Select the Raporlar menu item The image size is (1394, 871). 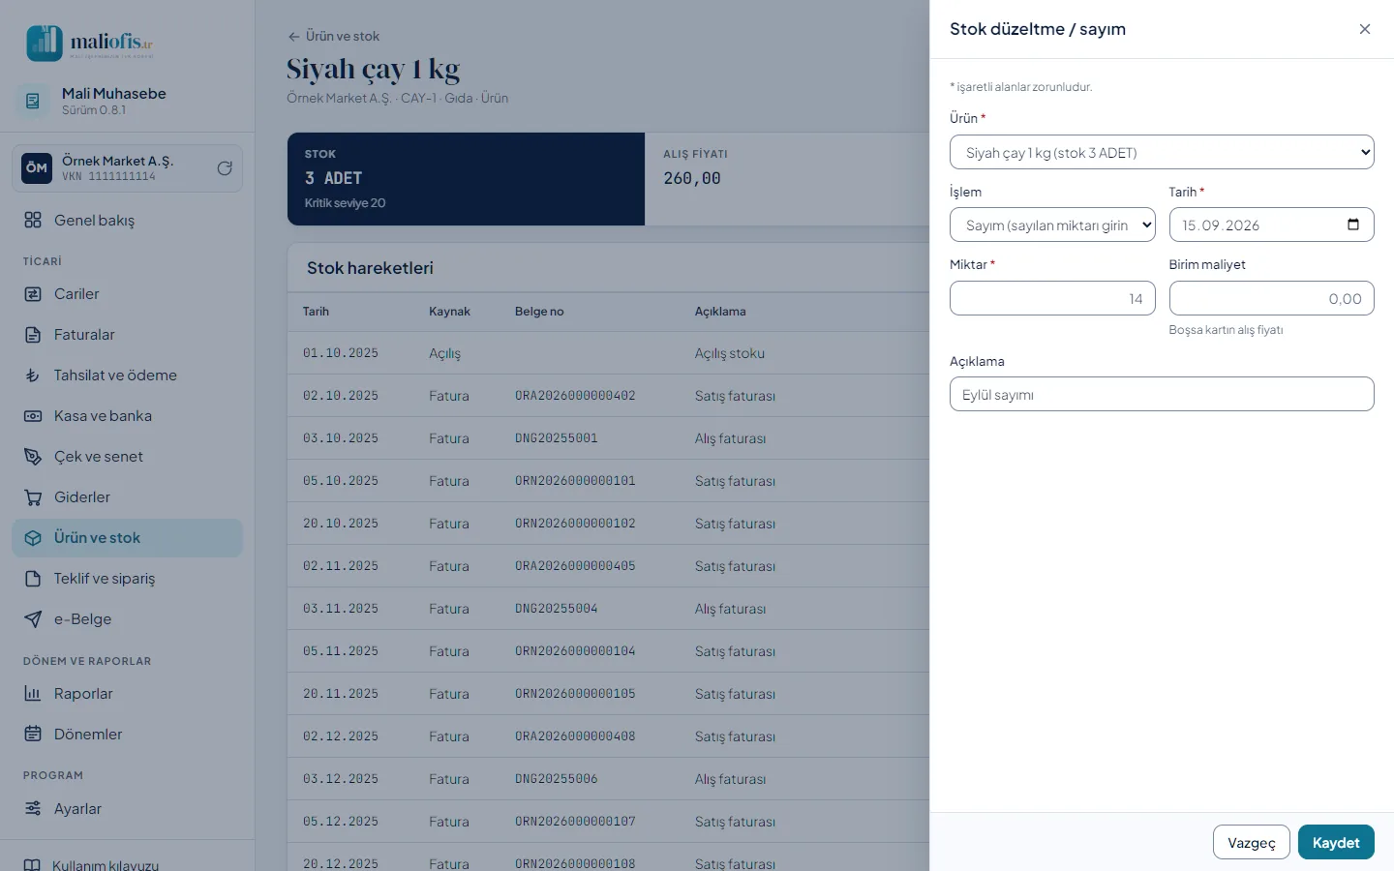point(128,694)
